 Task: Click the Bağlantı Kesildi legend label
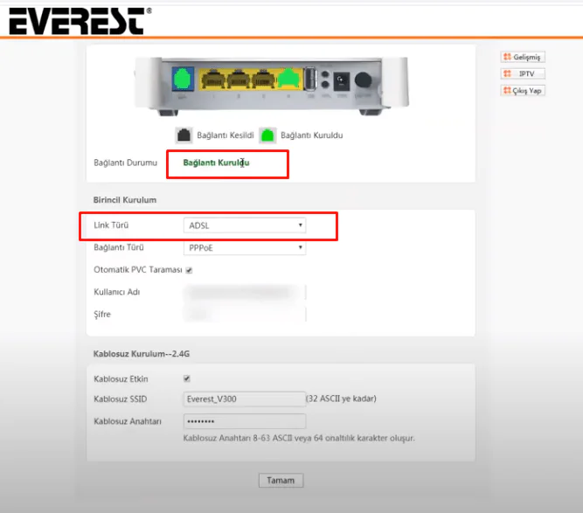coord(226,135)
